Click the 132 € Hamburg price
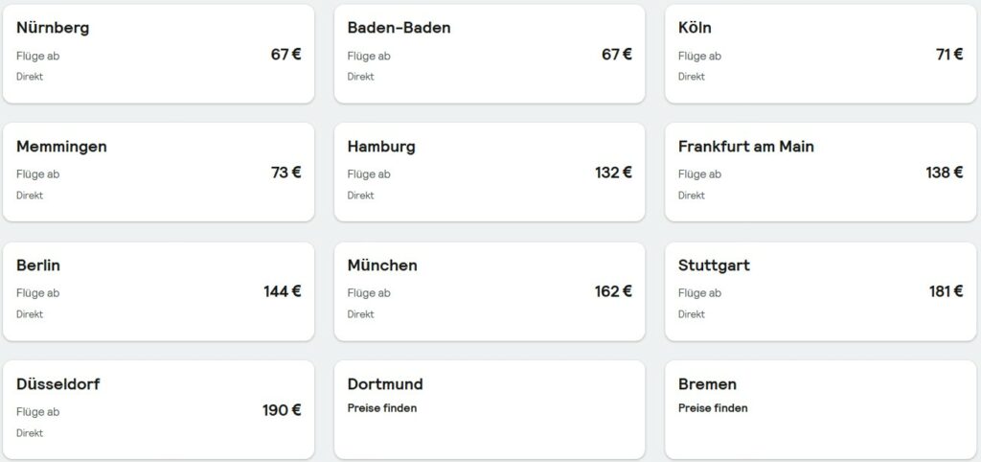This screenshot has height=462, width=981. pos(613,173)
